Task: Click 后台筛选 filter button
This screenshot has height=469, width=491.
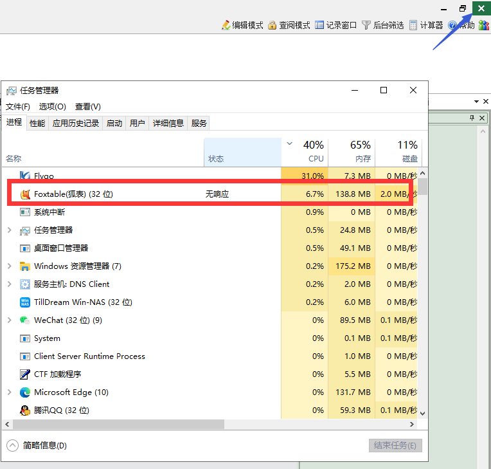Action: click(382, 25)
